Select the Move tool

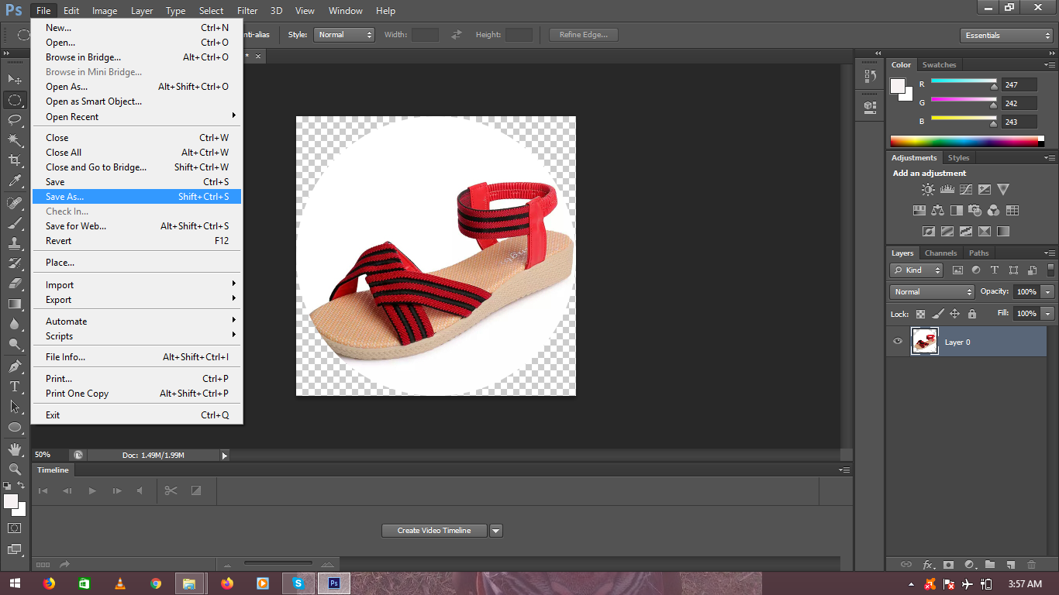pyautogui.click(x=15, y=79)
